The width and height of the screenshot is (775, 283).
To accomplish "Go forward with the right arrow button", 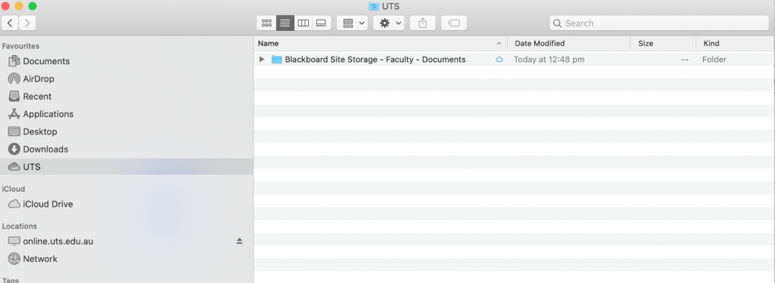I will 27,23.
